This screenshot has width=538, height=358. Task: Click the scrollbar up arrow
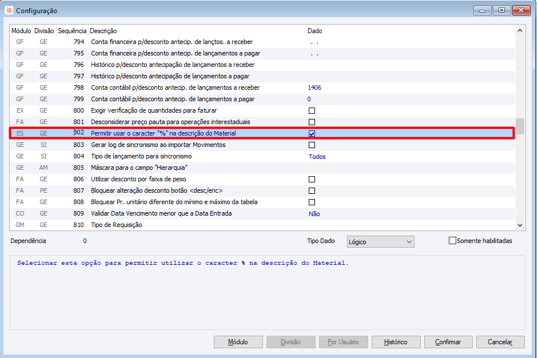click(520, 30)
